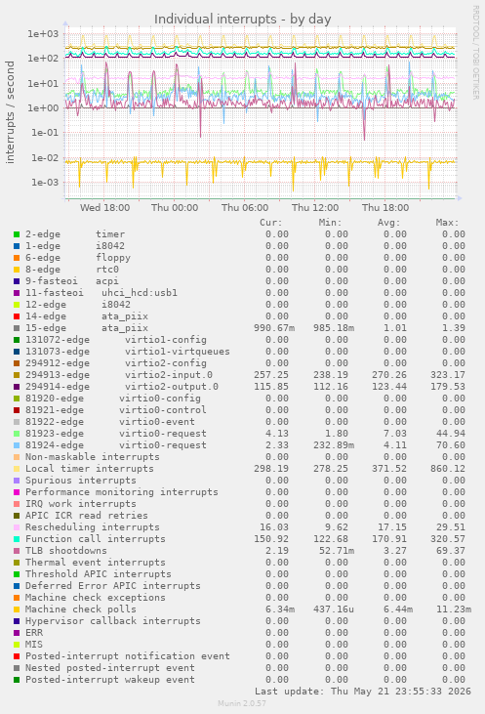Click the Last update timestamp text
Screen dimensions: 485x714
363,692
